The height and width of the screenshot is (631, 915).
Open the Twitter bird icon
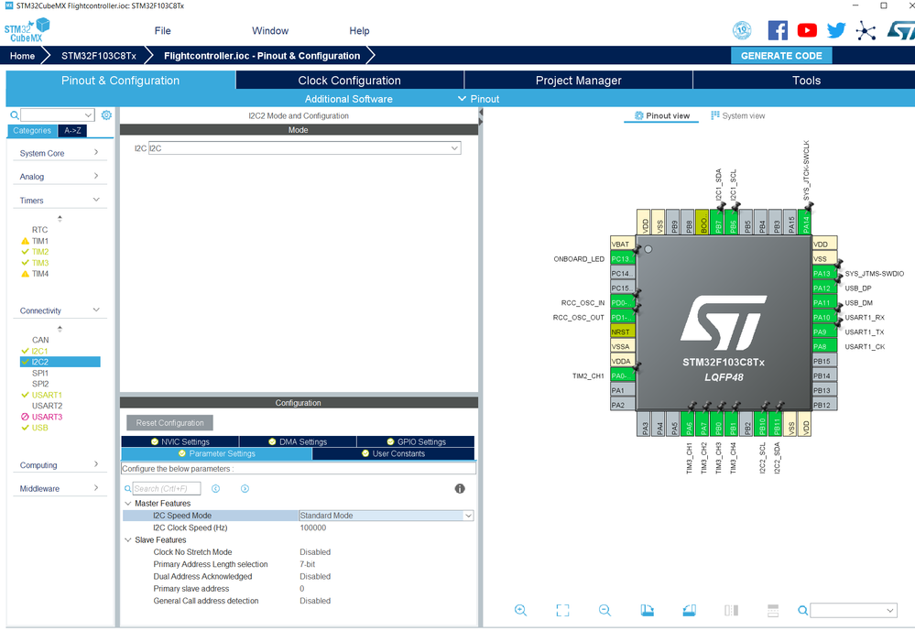[x=835, y=30]
